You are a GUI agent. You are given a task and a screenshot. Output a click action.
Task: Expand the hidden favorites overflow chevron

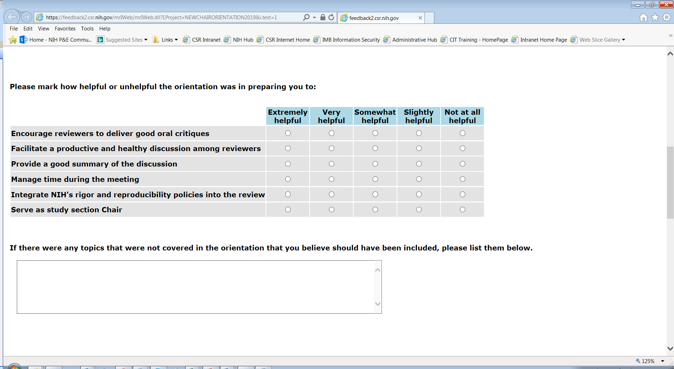tap(671, 35)
